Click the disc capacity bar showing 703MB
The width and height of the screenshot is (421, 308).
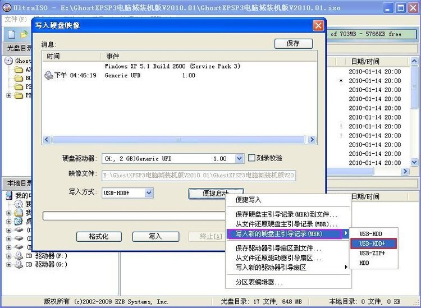(372, 34)
